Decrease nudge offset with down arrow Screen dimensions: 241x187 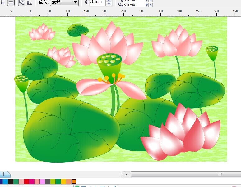click(109, 4)
